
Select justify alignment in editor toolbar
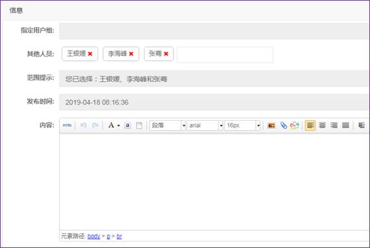coord(345,125)
